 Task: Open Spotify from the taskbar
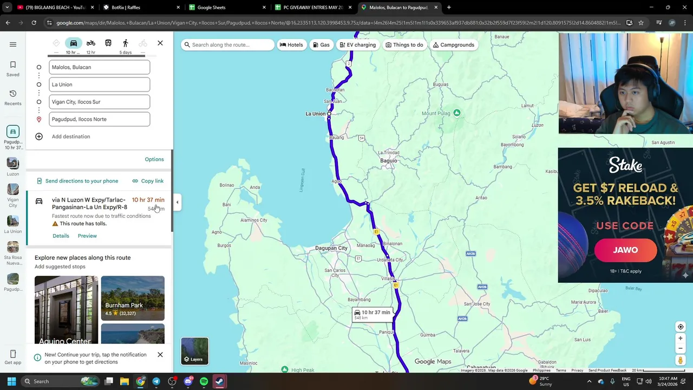pyautogui.click(x=204, y=381)
